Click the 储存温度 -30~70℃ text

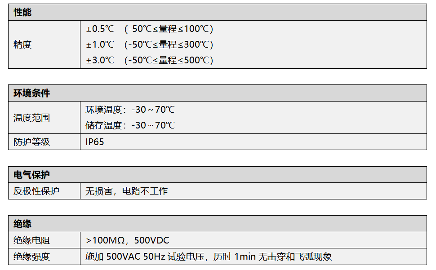pyautogui.click(x=130, y=125)
